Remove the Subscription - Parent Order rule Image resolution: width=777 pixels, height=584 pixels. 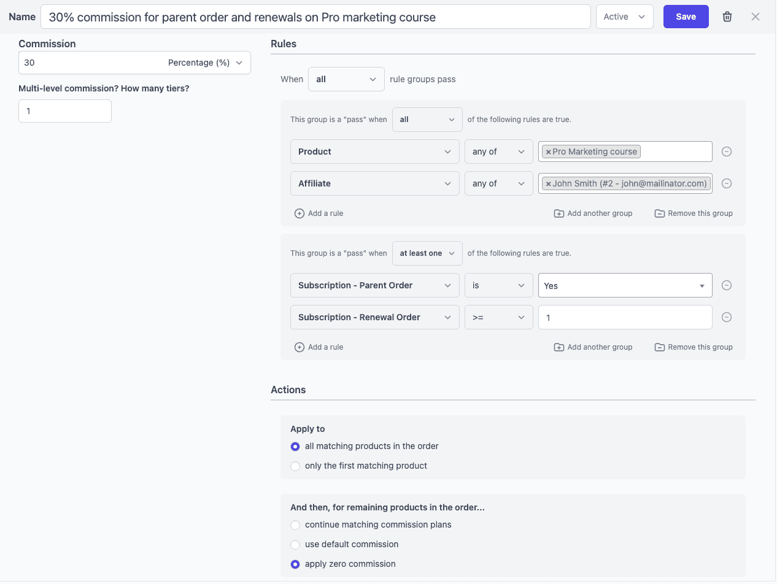pyautogui.click(x=727, y=285)
